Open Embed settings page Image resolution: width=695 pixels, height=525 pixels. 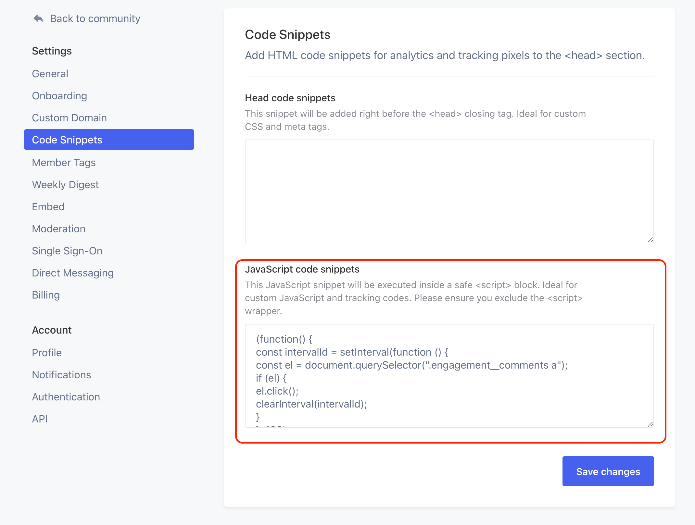(48, 207)
